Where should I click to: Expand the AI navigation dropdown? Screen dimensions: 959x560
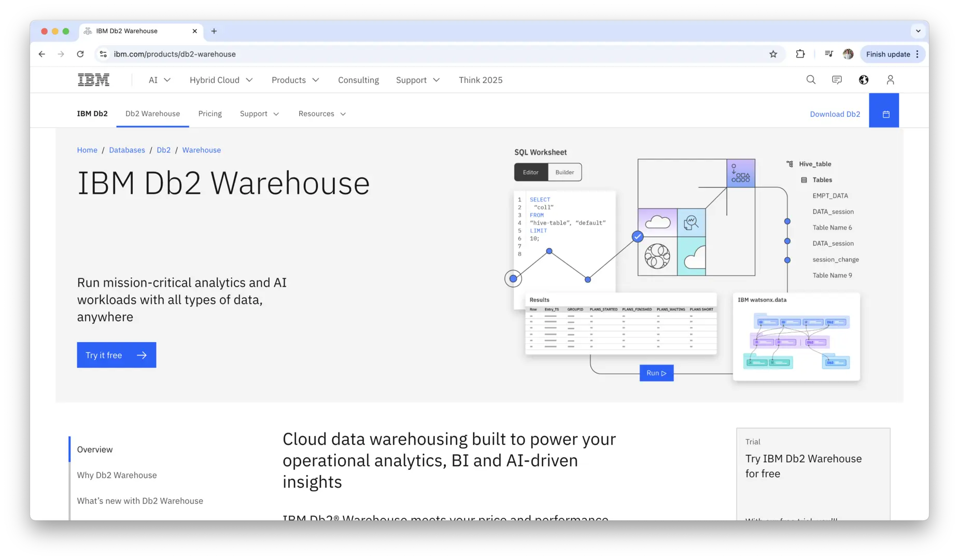tap(159, 80)
